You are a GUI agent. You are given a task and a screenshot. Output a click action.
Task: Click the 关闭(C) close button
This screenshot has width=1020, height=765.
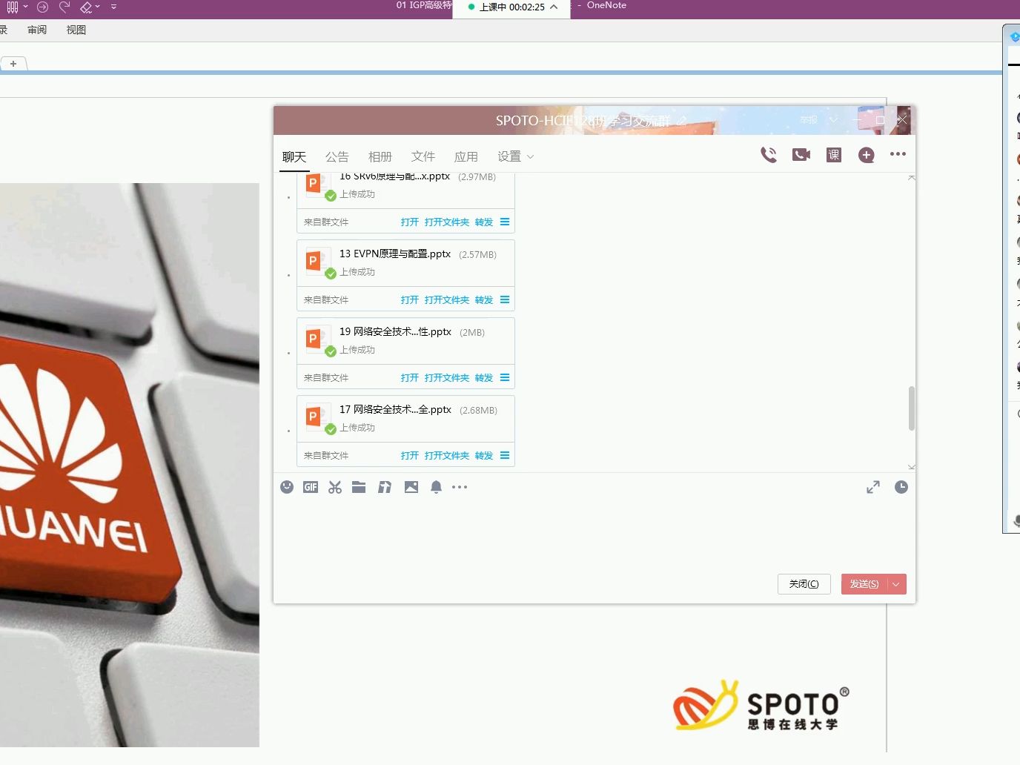(x=804, y=584)
